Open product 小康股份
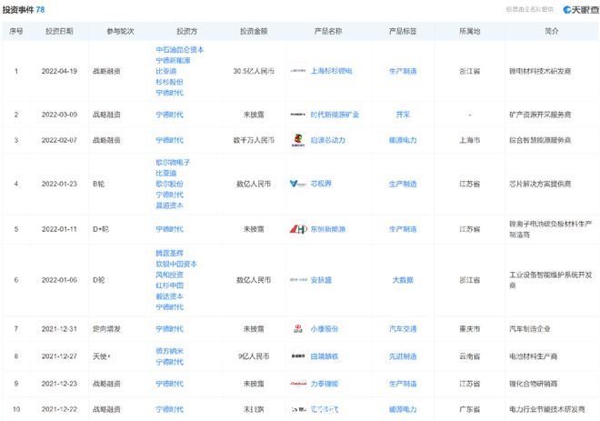This screenshot has height=421, width=600. pos(325,329)
